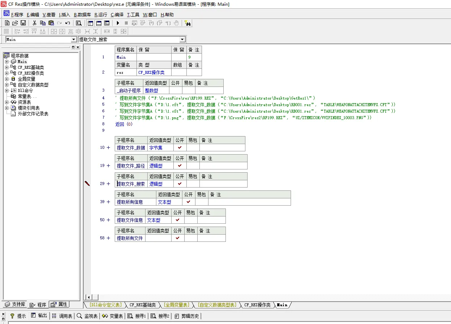
Task: Click the Paste clipboard icon
Action: 51,23
